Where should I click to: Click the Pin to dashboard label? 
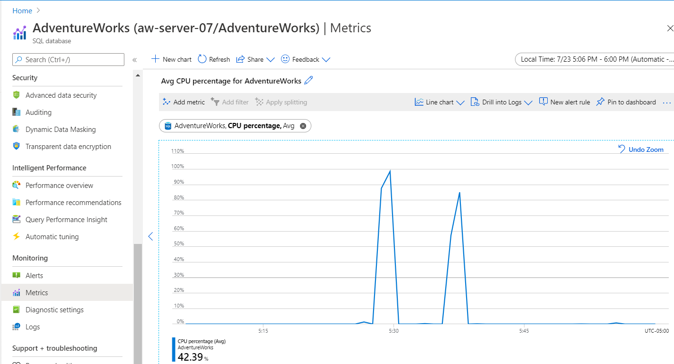(x=632, y=102)
